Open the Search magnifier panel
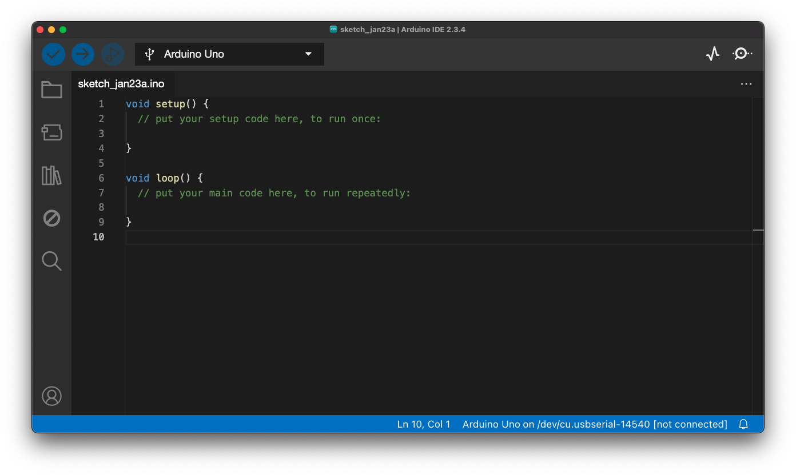This screenshot has width=796, height=475. 51,261
